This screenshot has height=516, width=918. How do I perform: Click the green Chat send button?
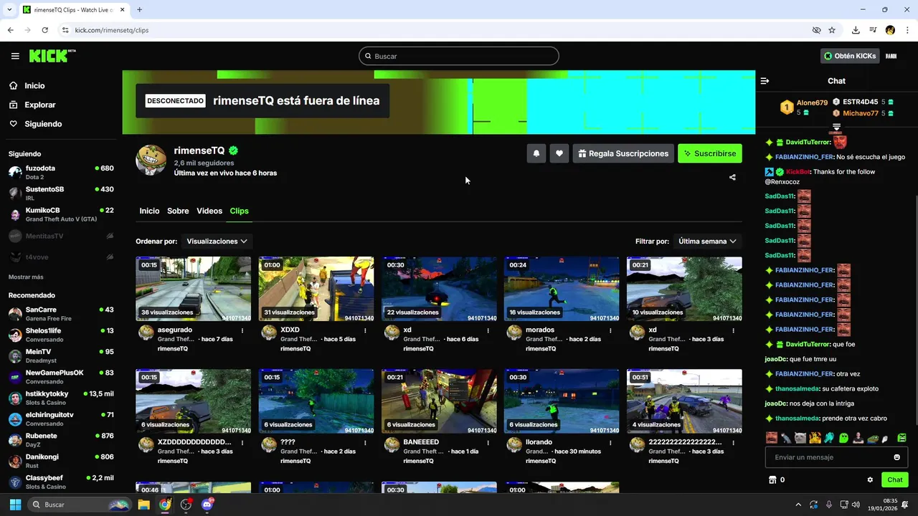(x=895, y=480)
